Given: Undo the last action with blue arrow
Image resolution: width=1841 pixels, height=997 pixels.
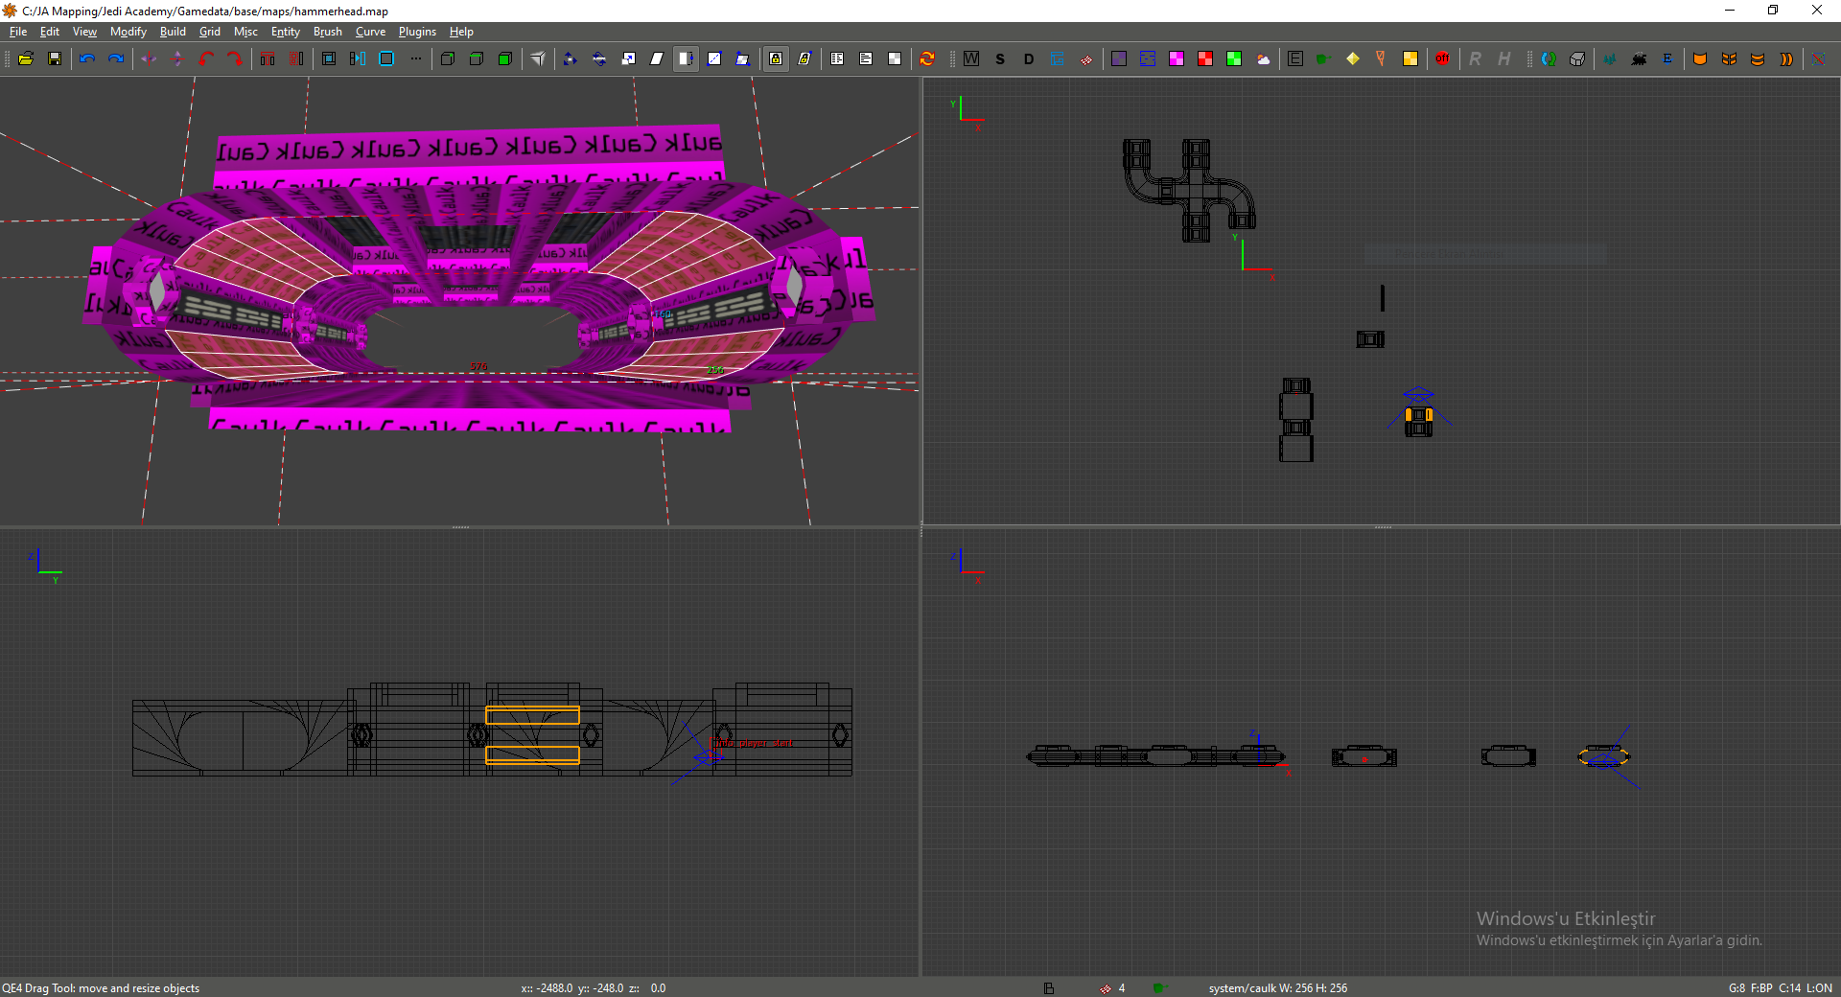Looking at the screenshot, I should coord(87,58).
